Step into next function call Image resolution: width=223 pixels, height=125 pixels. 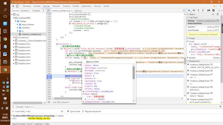199,10
